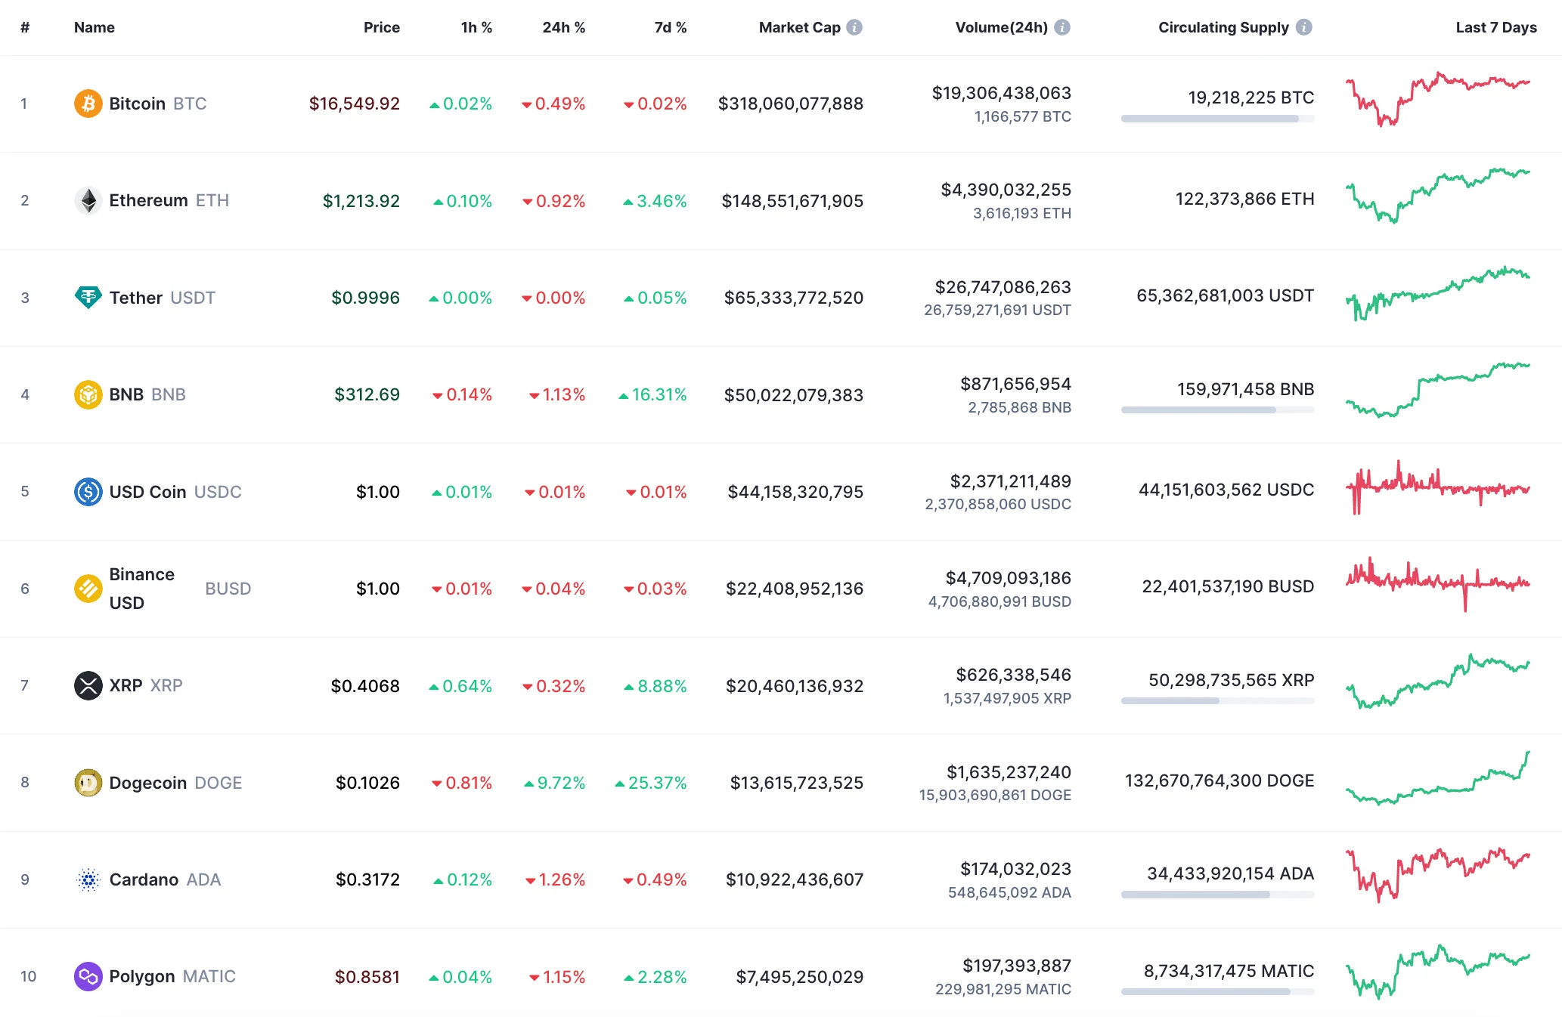Click the Polygon MATIC logo

click(88, 975)
